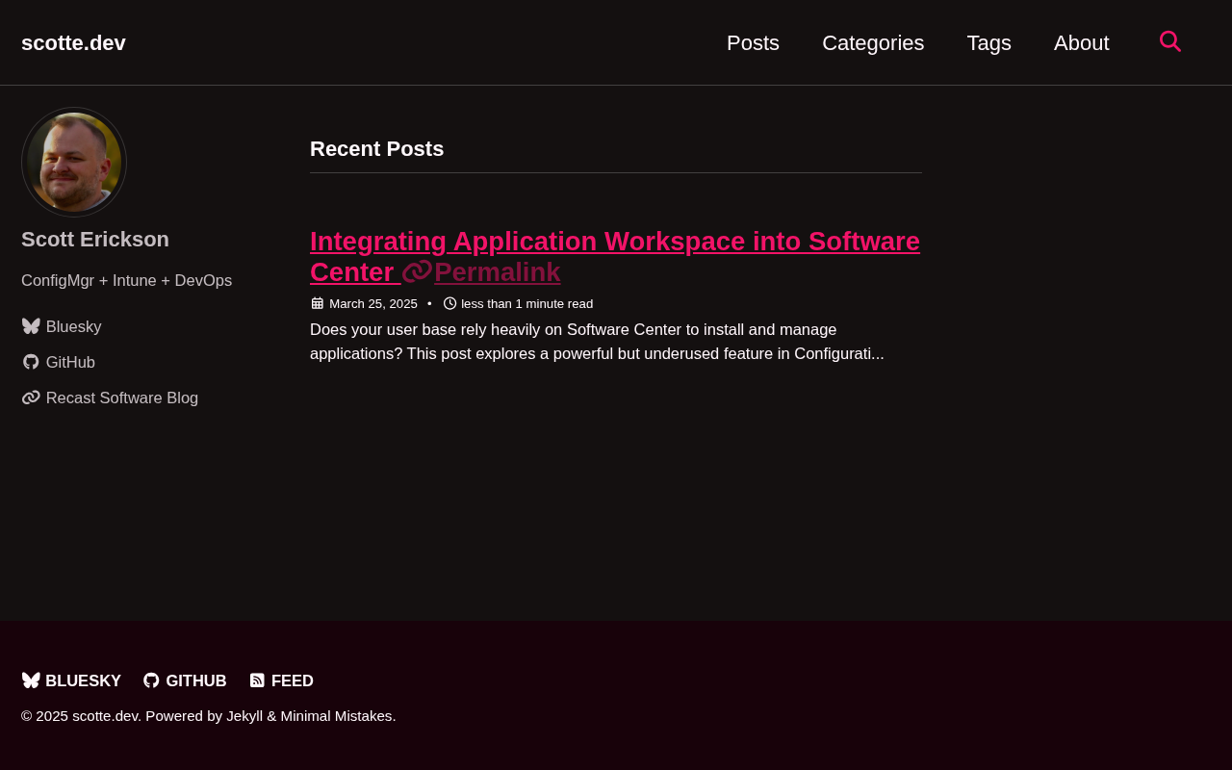This screenshot has width=1232, height=770.
Task: Click the Scott Erickson avatar photo
Action: pyautogui.click(x=74, y=162)
